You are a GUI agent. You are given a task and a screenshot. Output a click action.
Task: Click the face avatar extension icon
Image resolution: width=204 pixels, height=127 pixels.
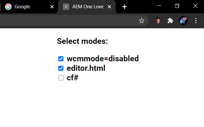[x=158, y=21]
